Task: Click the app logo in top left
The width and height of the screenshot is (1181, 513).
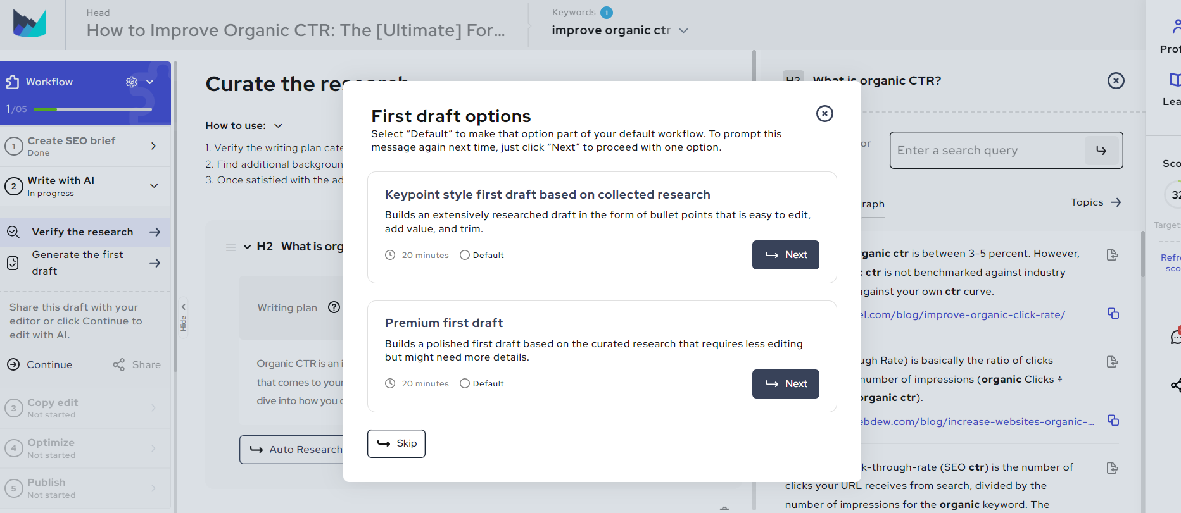Action: coord(30,24)
